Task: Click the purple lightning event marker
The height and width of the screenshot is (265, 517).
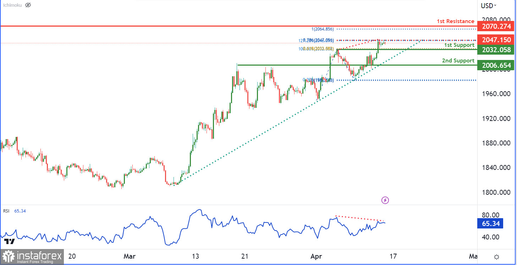Action: [385, 200]
